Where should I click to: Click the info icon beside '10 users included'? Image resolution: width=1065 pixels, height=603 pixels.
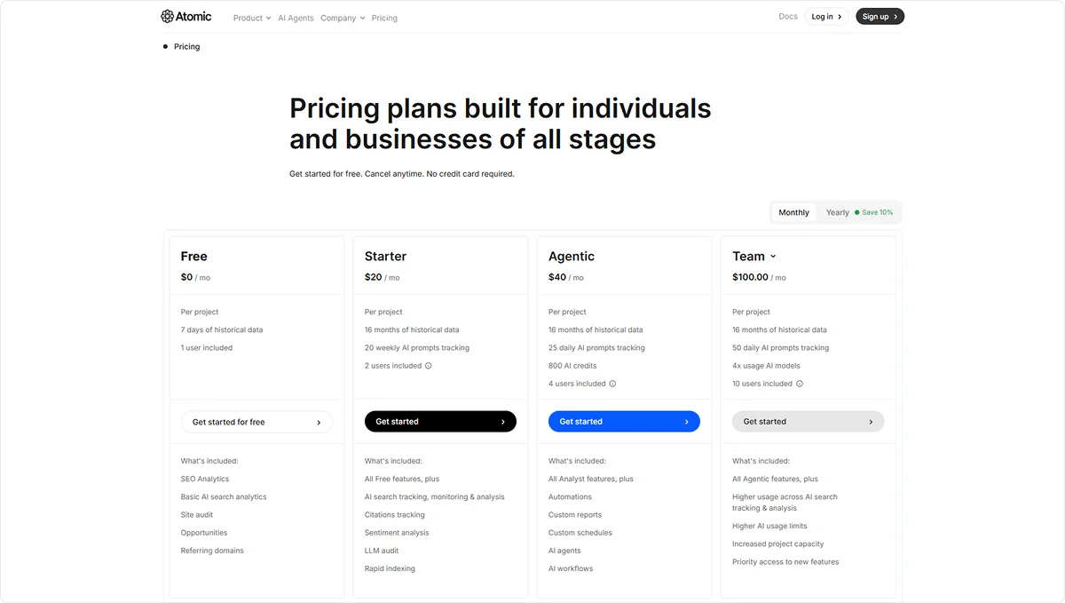pos(800,383)
